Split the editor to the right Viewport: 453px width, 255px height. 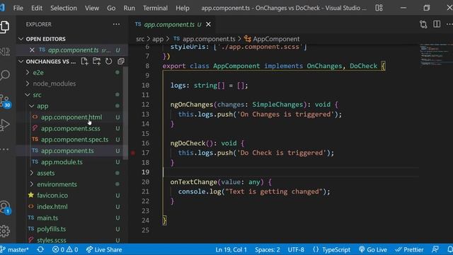point(437,24)
